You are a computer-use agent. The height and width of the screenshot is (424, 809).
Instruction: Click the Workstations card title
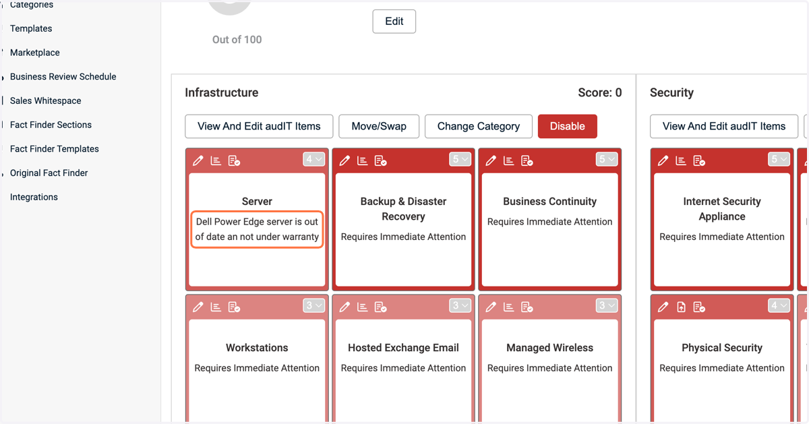[257, 348]
